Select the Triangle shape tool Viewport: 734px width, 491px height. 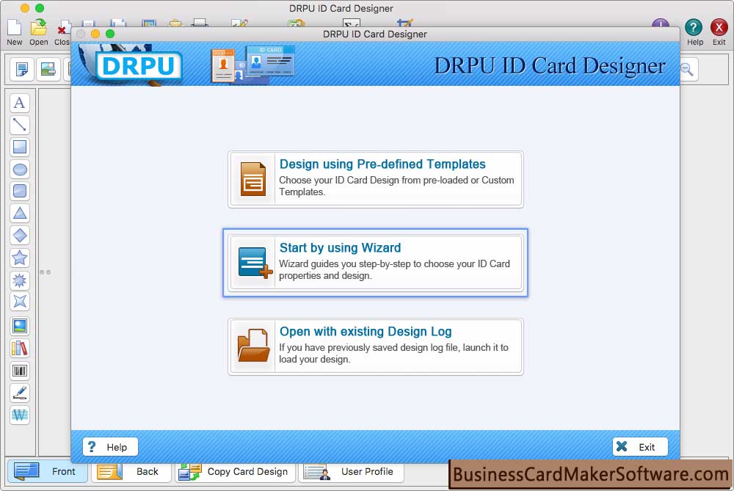click(20, 214)
